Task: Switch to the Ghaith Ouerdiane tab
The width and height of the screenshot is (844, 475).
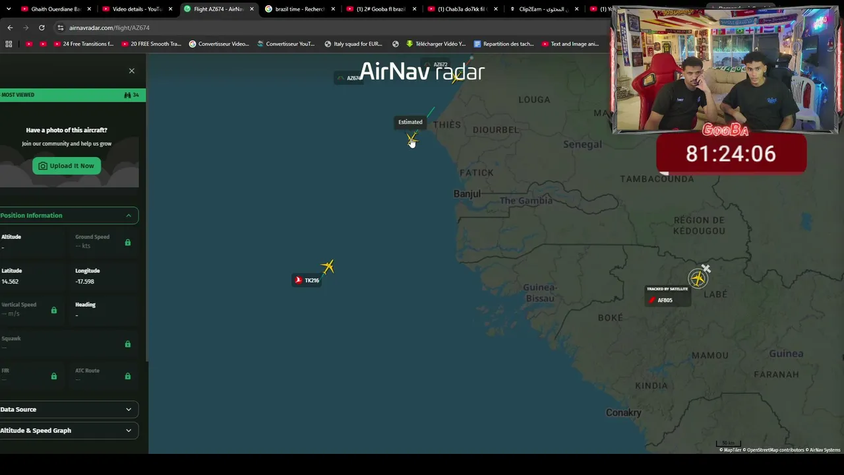Action: coord(55,9)
